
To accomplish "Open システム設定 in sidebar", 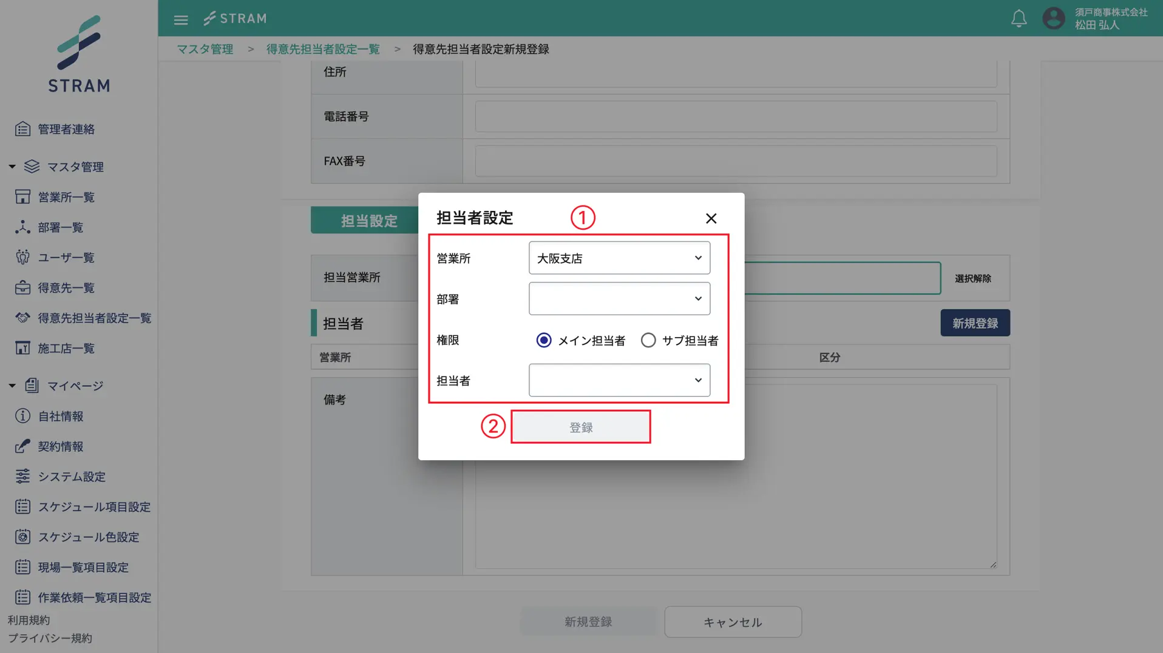I will click(x=71, y=477).
